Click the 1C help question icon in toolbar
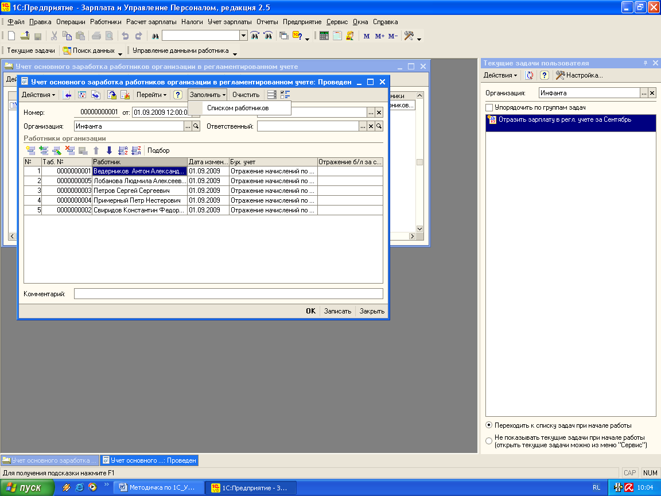Viewport: 661px width, 496px height. click(x=297, y=36)
